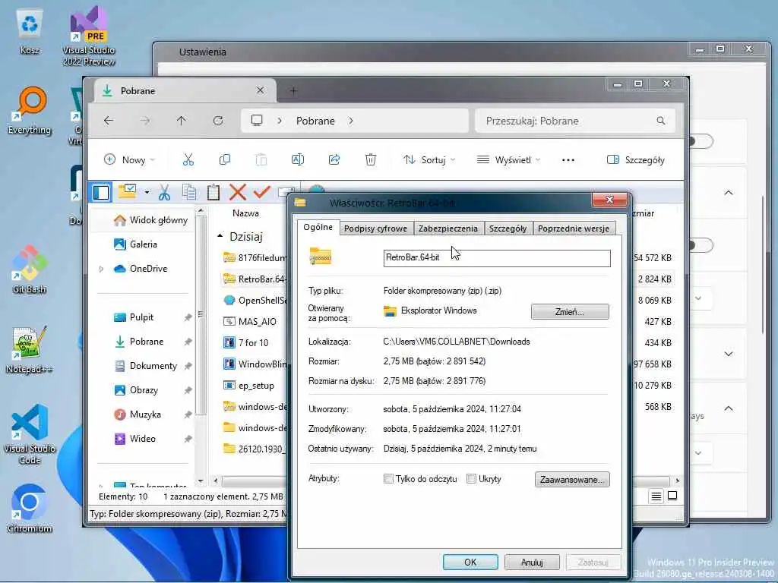This screenshot has width=778, height=583.
Task: Toggle the lower switch in Ustawienia window
Action: (x=701, y=245)
